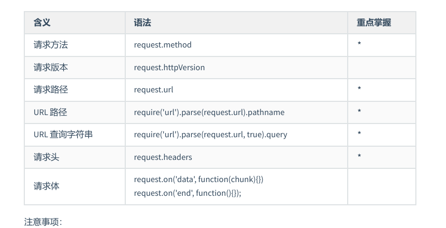Click the request.on('data') code line
Viewport: 446px width, 228px height.
tap(198, 179)
